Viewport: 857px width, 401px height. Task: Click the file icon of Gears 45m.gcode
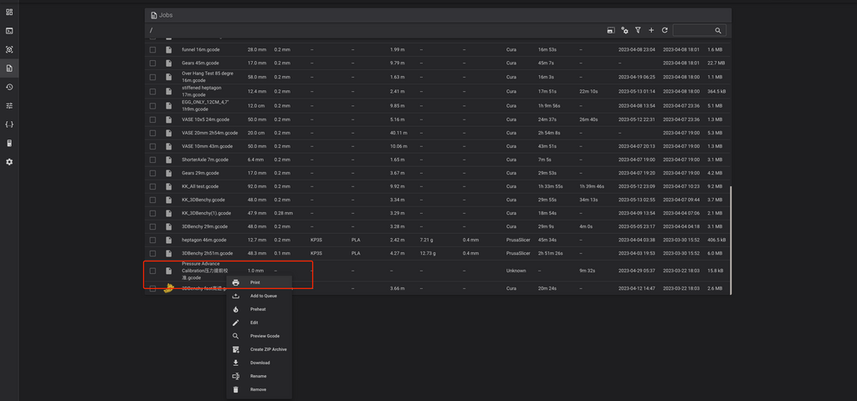coord(169,63)
